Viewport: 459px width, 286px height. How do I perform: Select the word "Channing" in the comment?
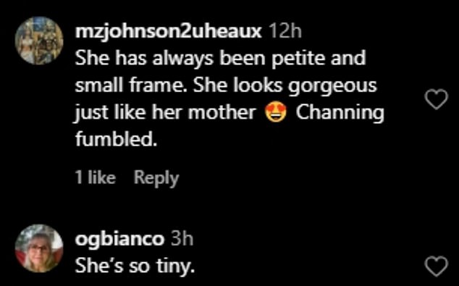tap(340, 113)
